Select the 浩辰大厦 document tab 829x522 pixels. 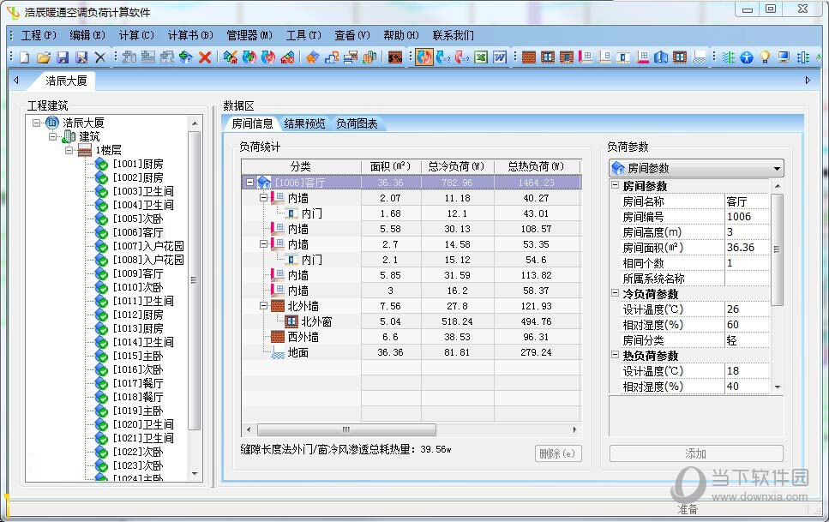65,81
